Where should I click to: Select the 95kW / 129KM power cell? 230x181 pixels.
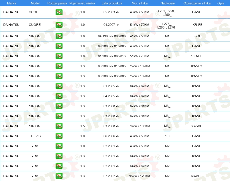139,176
